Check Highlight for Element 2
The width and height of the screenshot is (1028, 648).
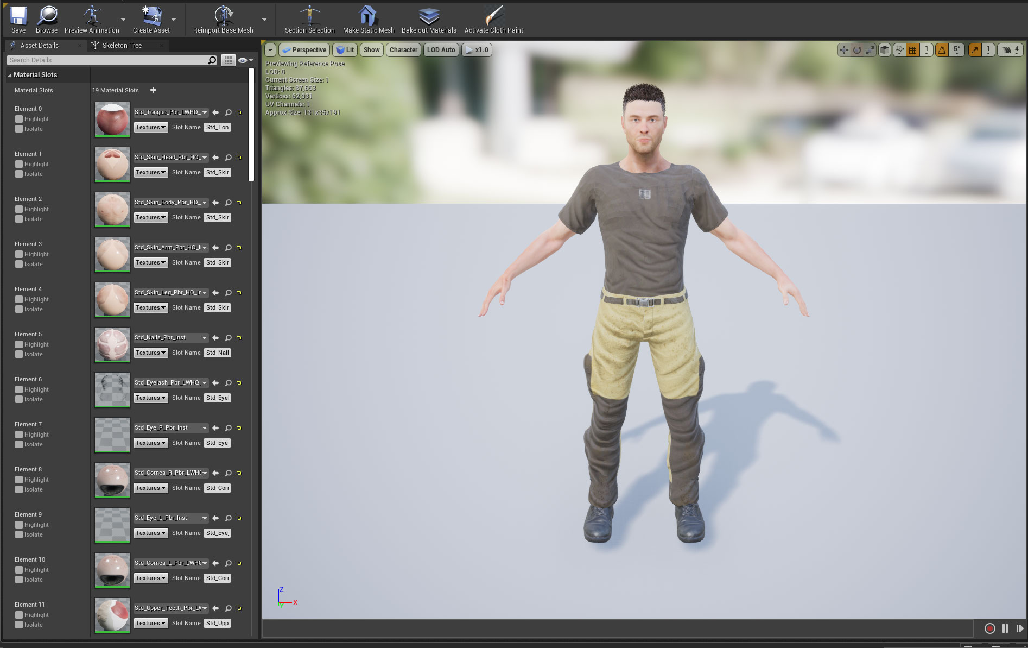(x=19, y=209)
